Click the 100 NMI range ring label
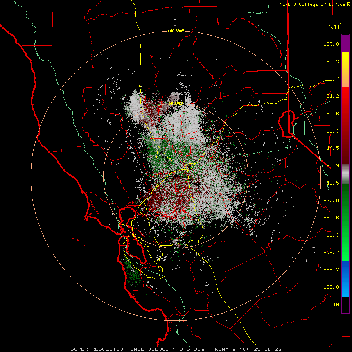 point(176,31)
